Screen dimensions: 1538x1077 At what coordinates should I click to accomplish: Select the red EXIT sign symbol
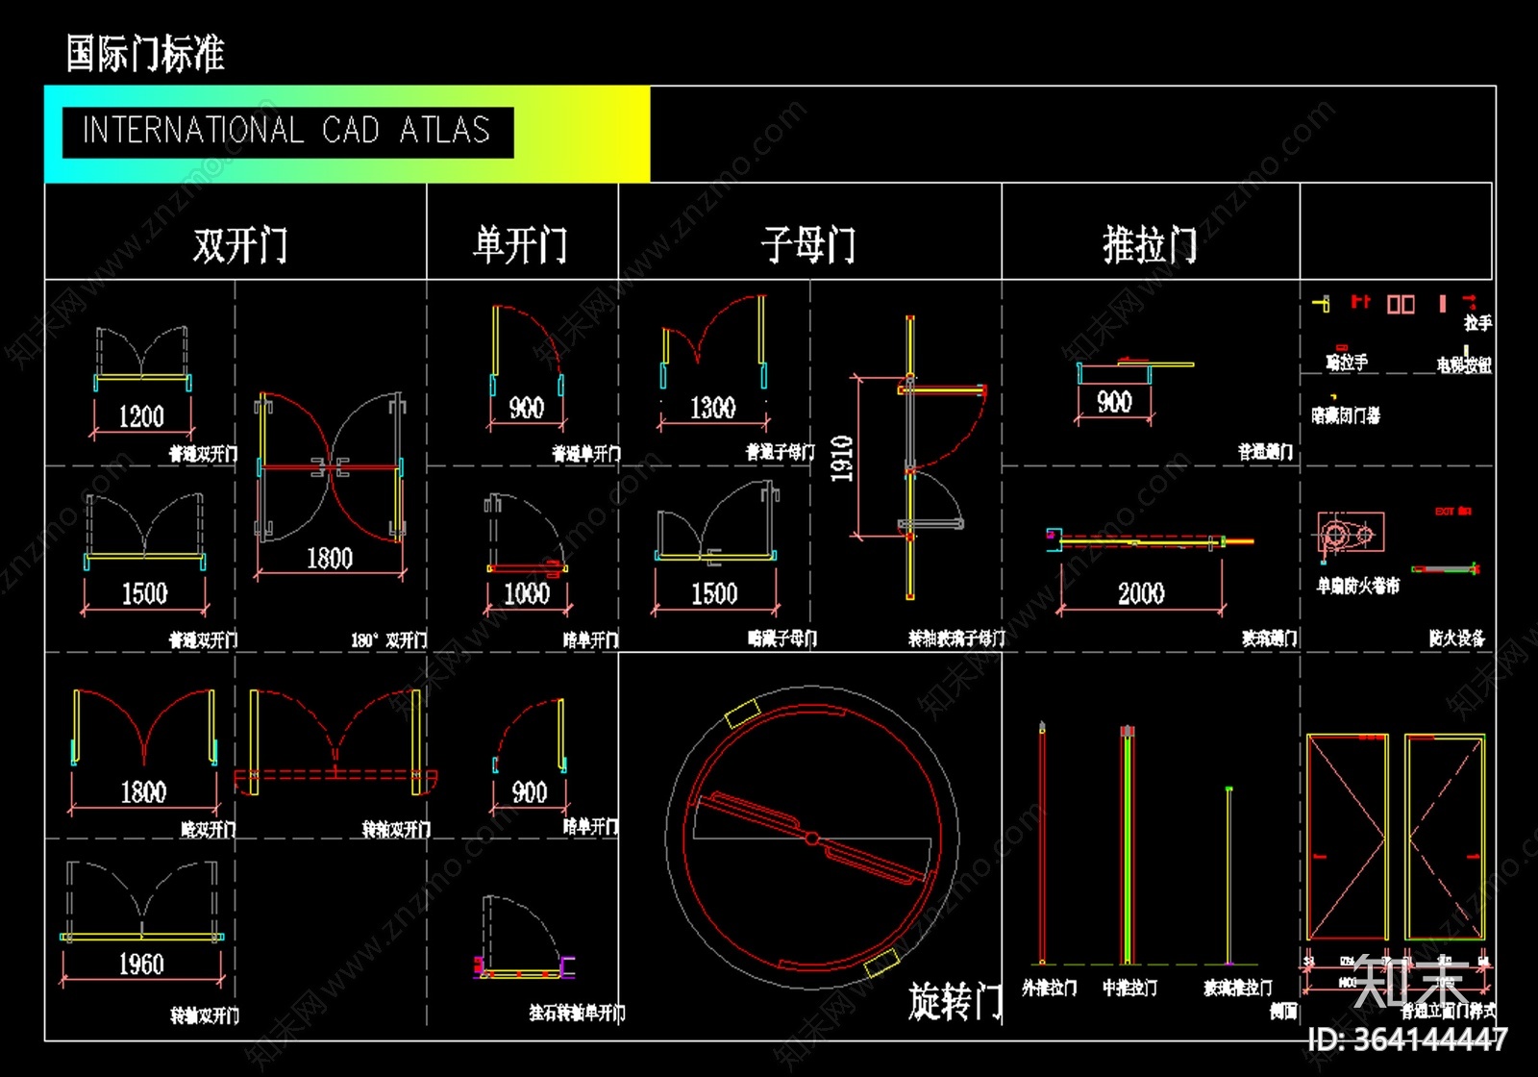click(1452, 511)
